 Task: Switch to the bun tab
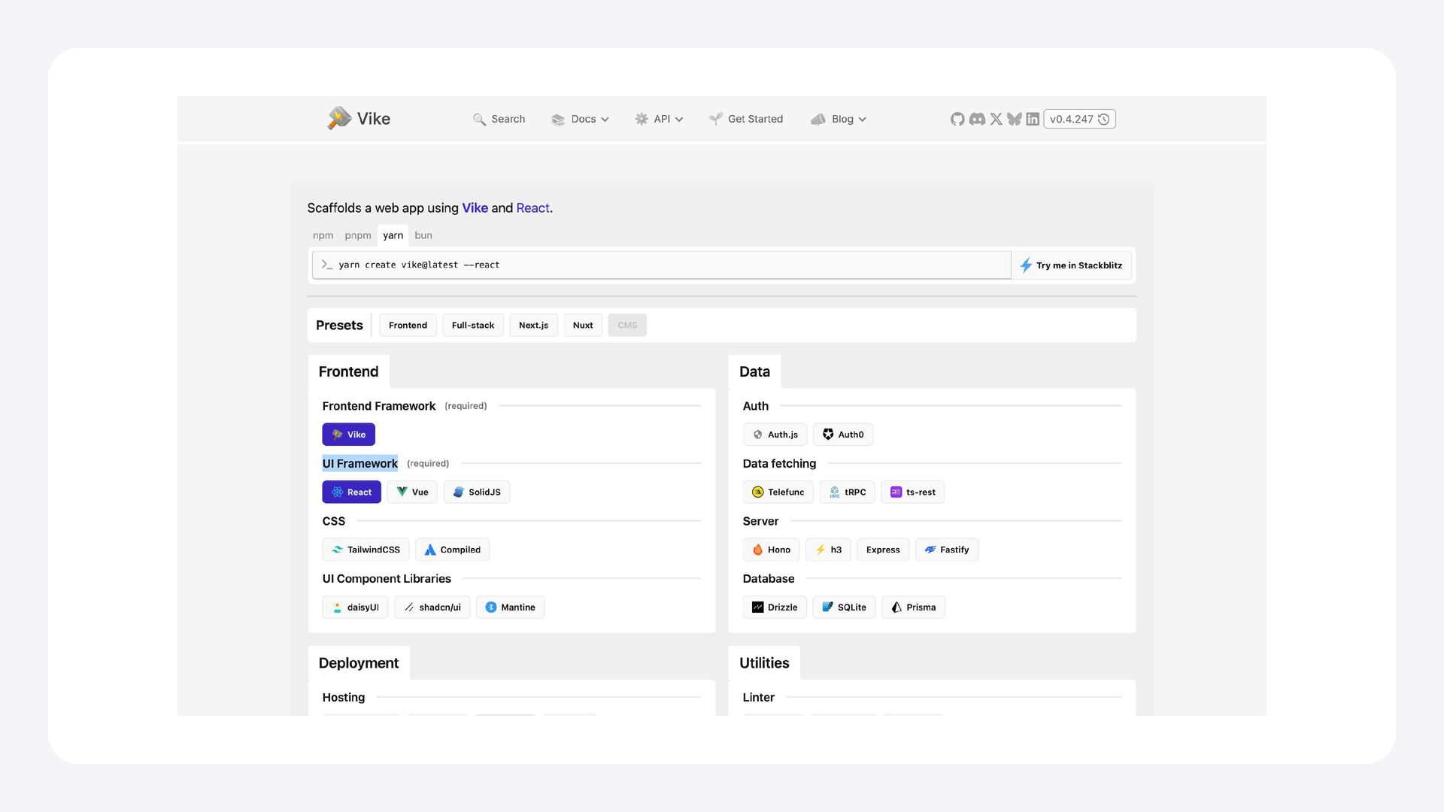pos(423,235)
